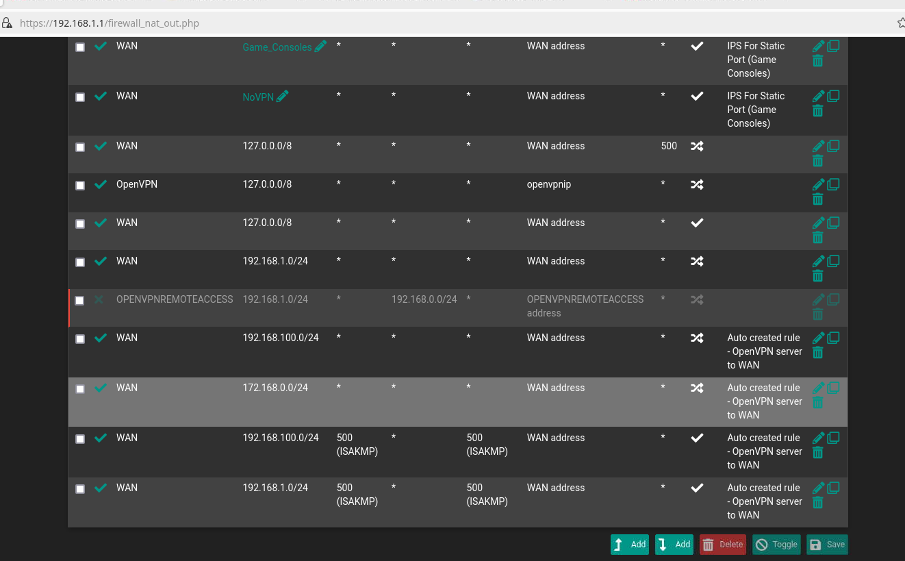Copy the disabled OPENVPNREMOTEACCESS rule

pyautogui.click(x=833, y=300)
